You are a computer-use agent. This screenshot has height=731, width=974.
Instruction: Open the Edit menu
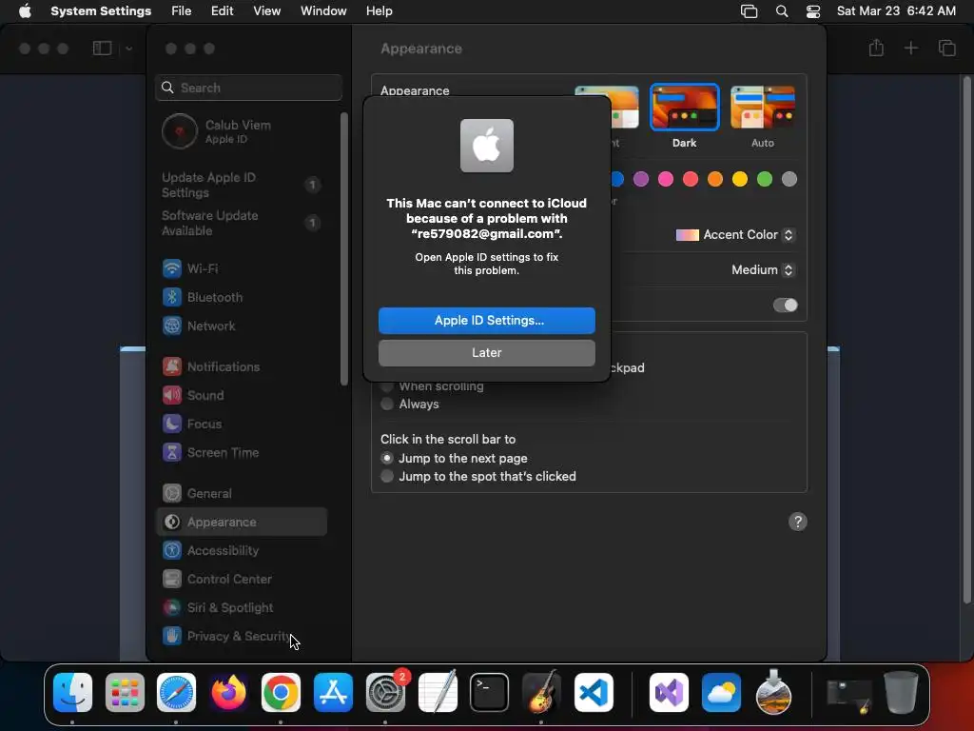pos(223,11)
